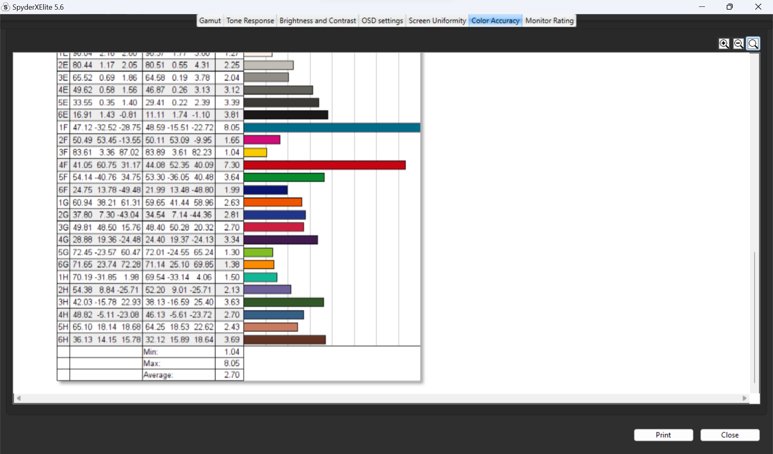This screenshot has width=773, height=454.
Task: Click the vertical scrollbar thumb
Action: click(x=754, y=317)
